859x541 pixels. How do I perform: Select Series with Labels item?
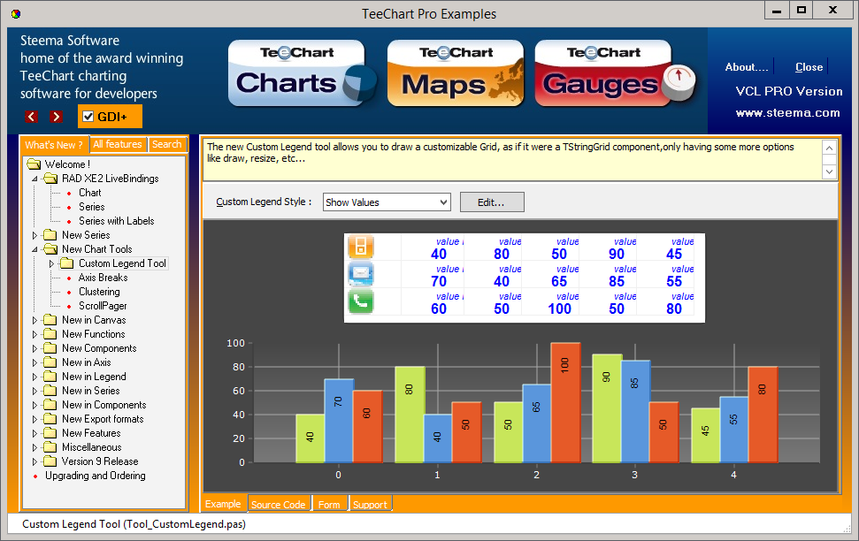coord(116,221)
